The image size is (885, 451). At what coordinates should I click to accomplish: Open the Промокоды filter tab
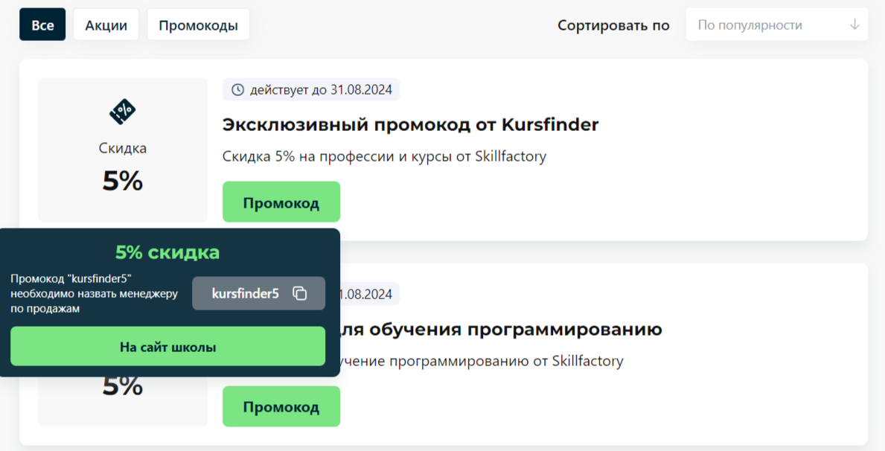[x=198, y=25]
